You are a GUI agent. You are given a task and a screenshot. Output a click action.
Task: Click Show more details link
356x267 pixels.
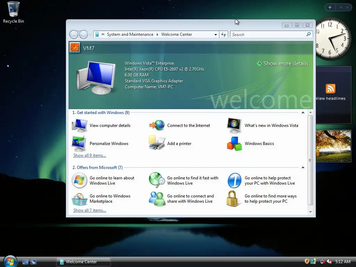click(283, 64)
